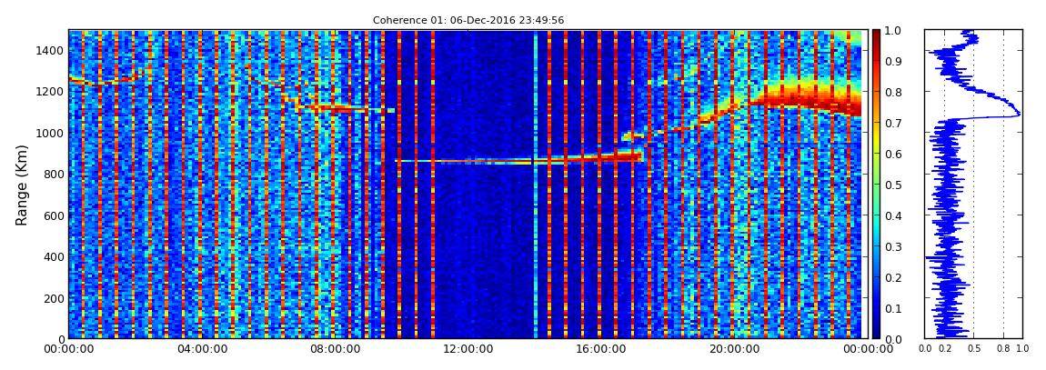Click the 0.8 colorbar label

click(893, 92)
